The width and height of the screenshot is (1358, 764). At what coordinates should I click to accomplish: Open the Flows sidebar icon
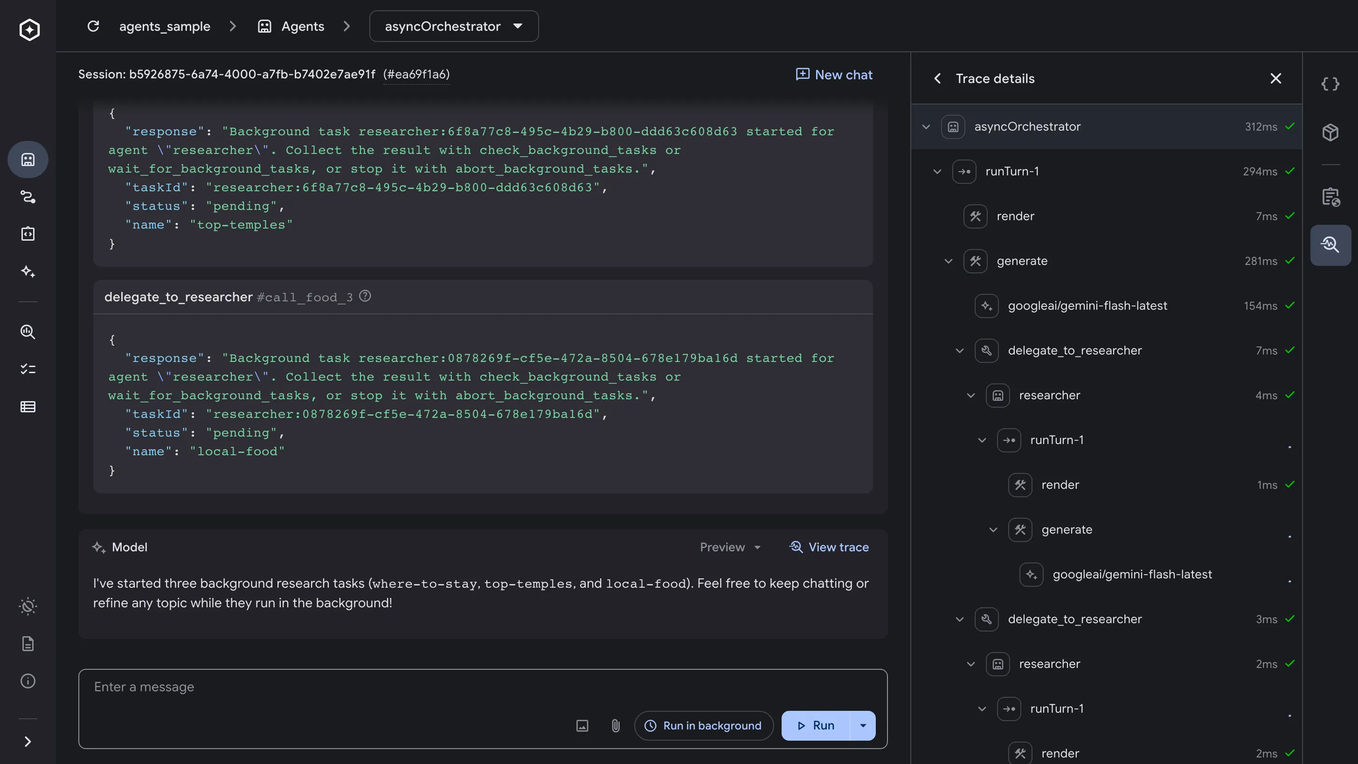pyautogui.click(x=28, y=197)
